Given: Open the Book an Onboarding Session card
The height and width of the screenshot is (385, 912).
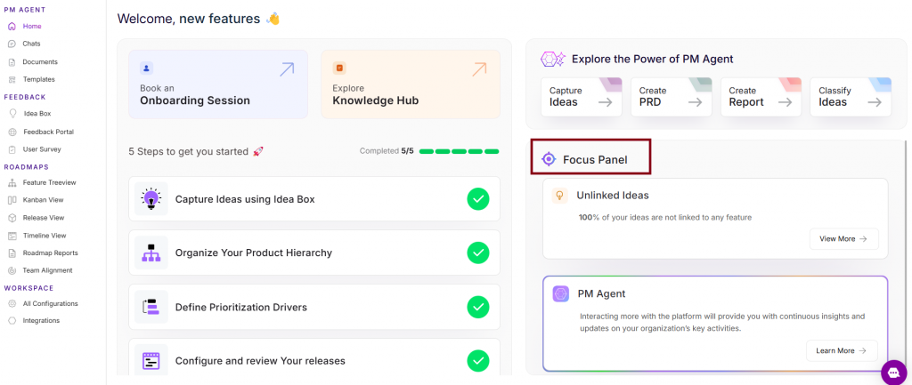Looking at the screenshot, I should (x=218, y=84).
